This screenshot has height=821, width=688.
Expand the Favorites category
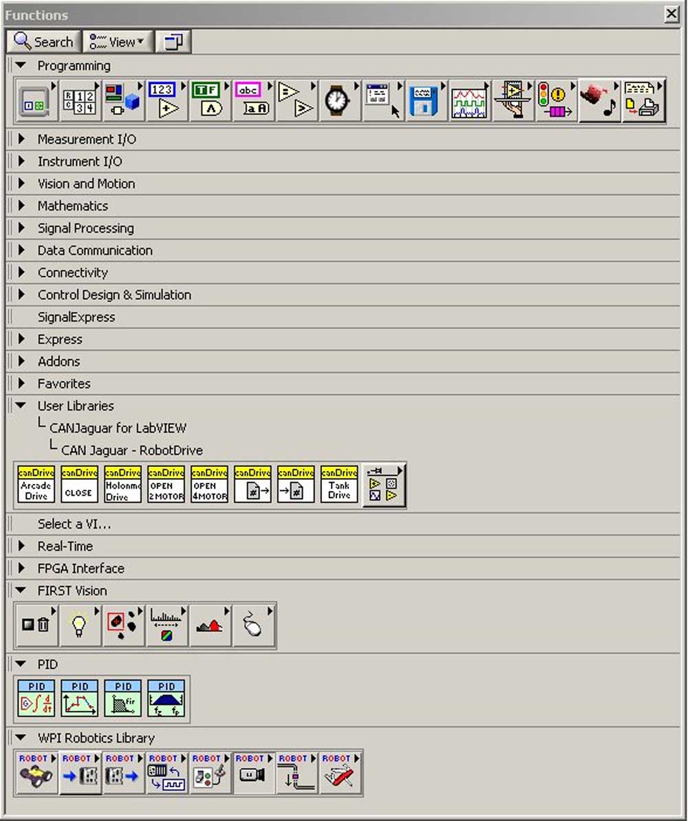(x=21, y=383)
